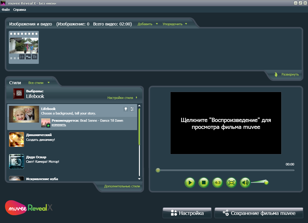Toggle the 4:3 aspect ratio button
The width and height of the screenshot is (308, 223).
point(218,183)
